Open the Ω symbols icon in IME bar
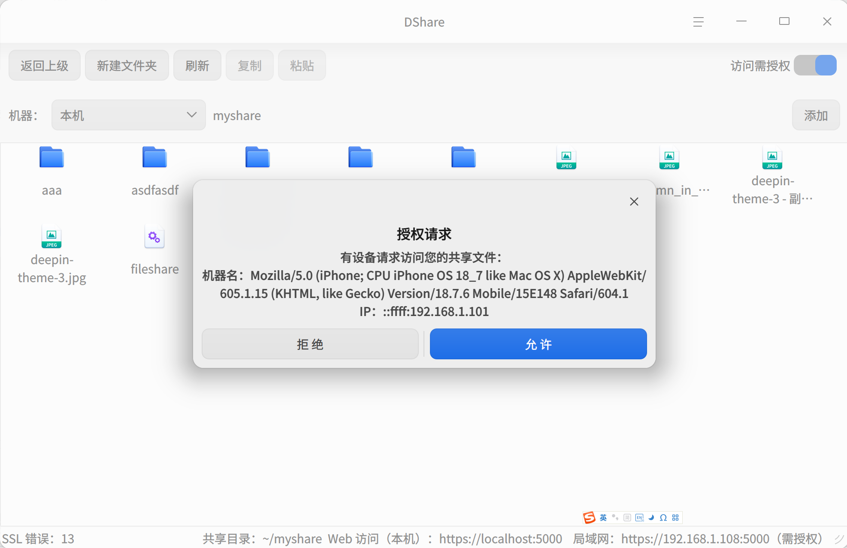Viewport: 847px width, 548px height. [663, 518]
